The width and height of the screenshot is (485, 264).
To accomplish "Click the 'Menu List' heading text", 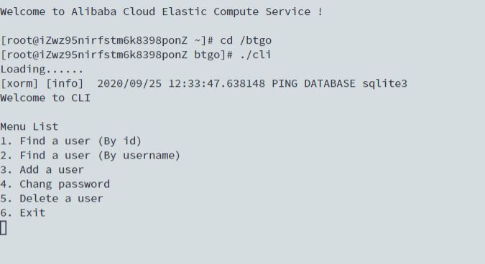I will click(x=29, y=126).
